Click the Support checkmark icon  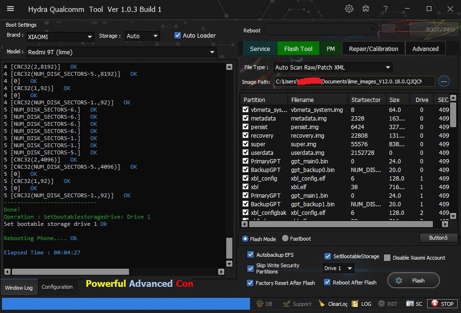coord(286,303)
